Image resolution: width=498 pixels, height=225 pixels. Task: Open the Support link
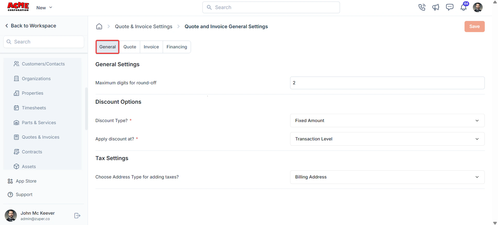[x=20, y=194]
